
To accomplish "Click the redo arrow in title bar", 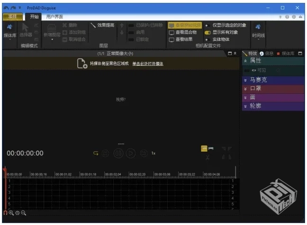I will (13, 8).
